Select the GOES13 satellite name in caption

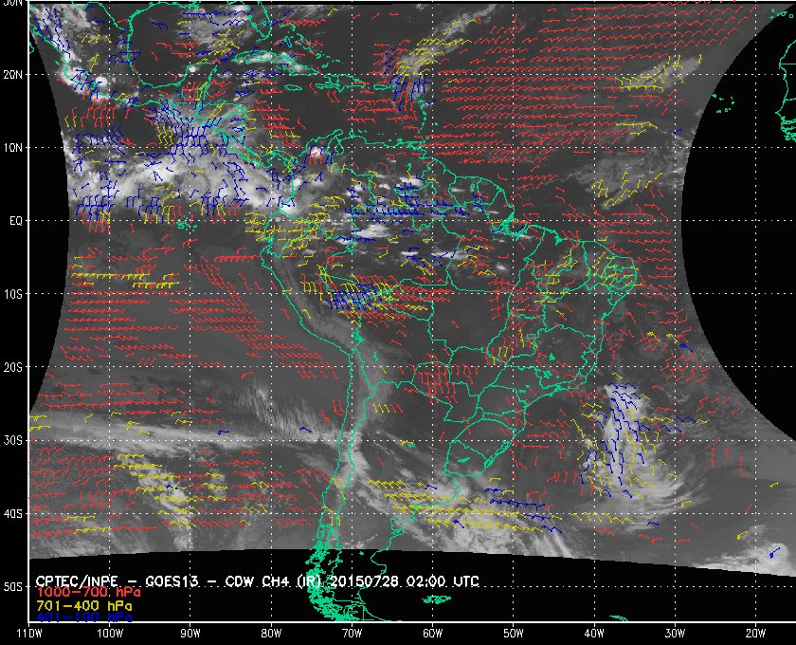[x=172, y=581]
